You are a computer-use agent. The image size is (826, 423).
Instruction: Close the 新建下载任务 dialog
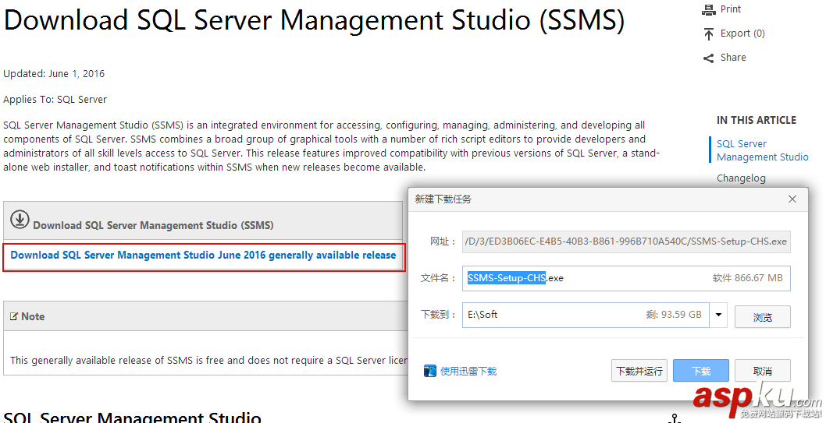(x=792, y=199)
